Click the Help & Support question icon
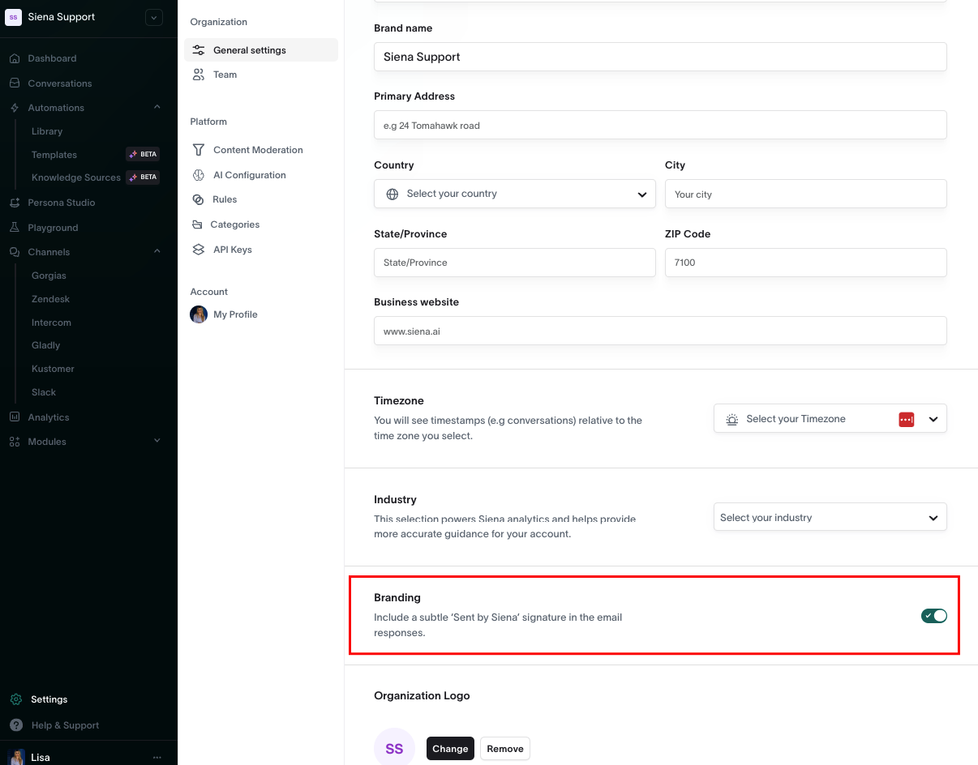Viewport: 978px width, 765px height. 15,725
